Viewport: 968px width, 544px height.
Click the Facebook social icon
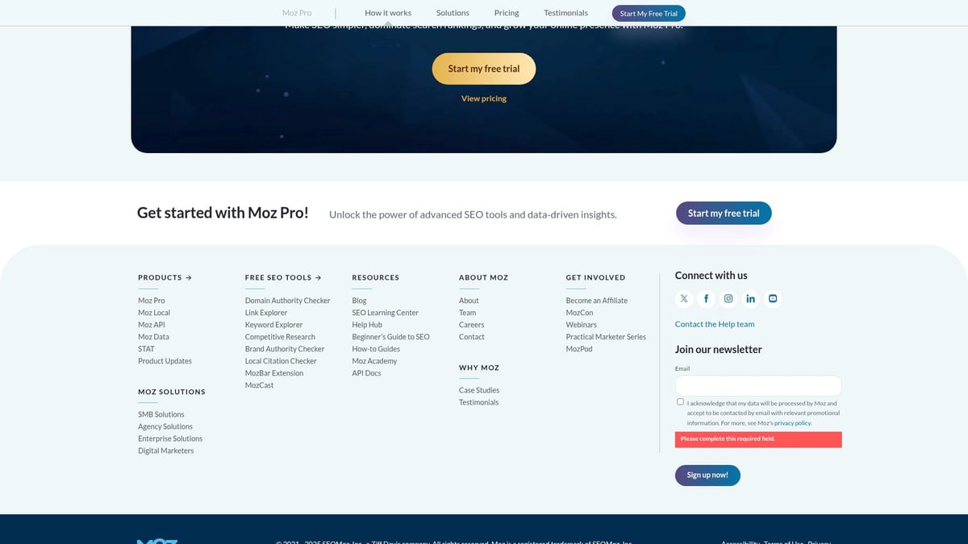tap(706, 299)
